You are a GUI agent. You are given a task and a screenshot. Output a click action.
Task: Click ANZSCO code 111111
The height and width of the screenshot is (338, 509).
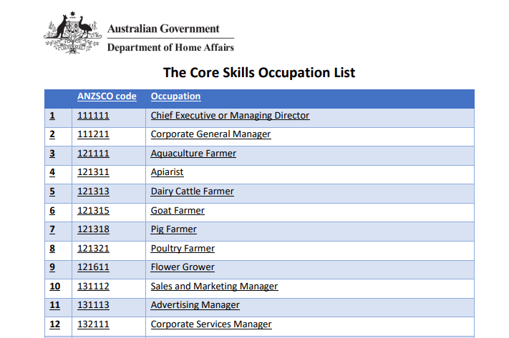(92, 115)
